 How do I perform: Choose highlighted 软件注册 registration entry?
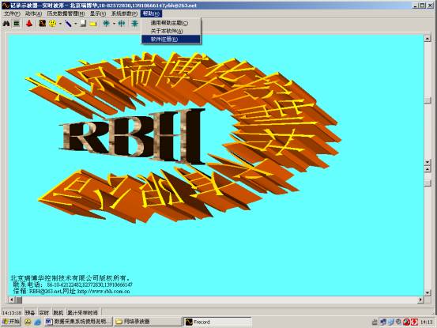point(171,39)
